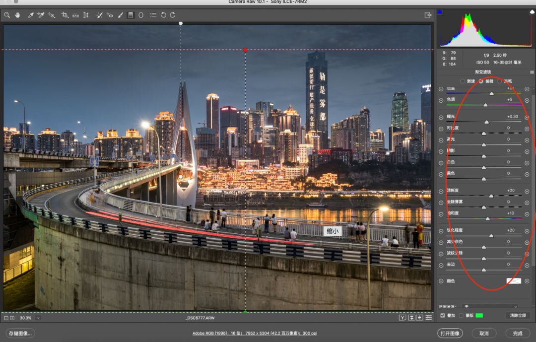Open the Adobe RGB workflow options link
The image size is (536, 342).
coord(255,333)
